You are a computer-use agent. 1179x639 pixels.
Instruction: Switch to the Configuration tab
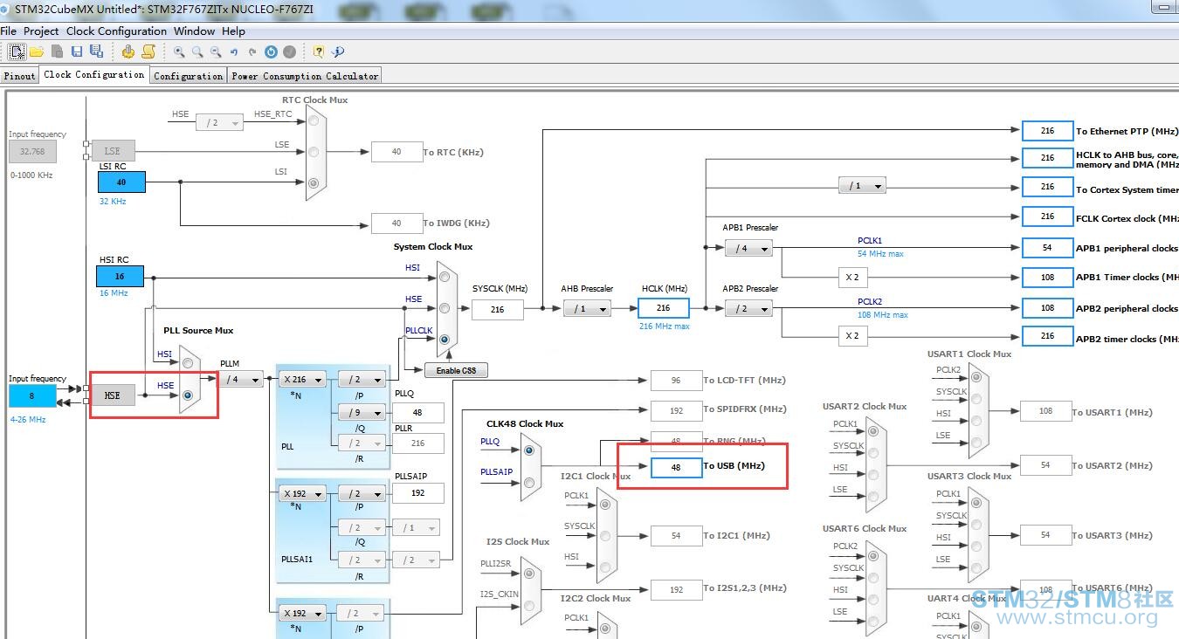click(x=189, y=76)
